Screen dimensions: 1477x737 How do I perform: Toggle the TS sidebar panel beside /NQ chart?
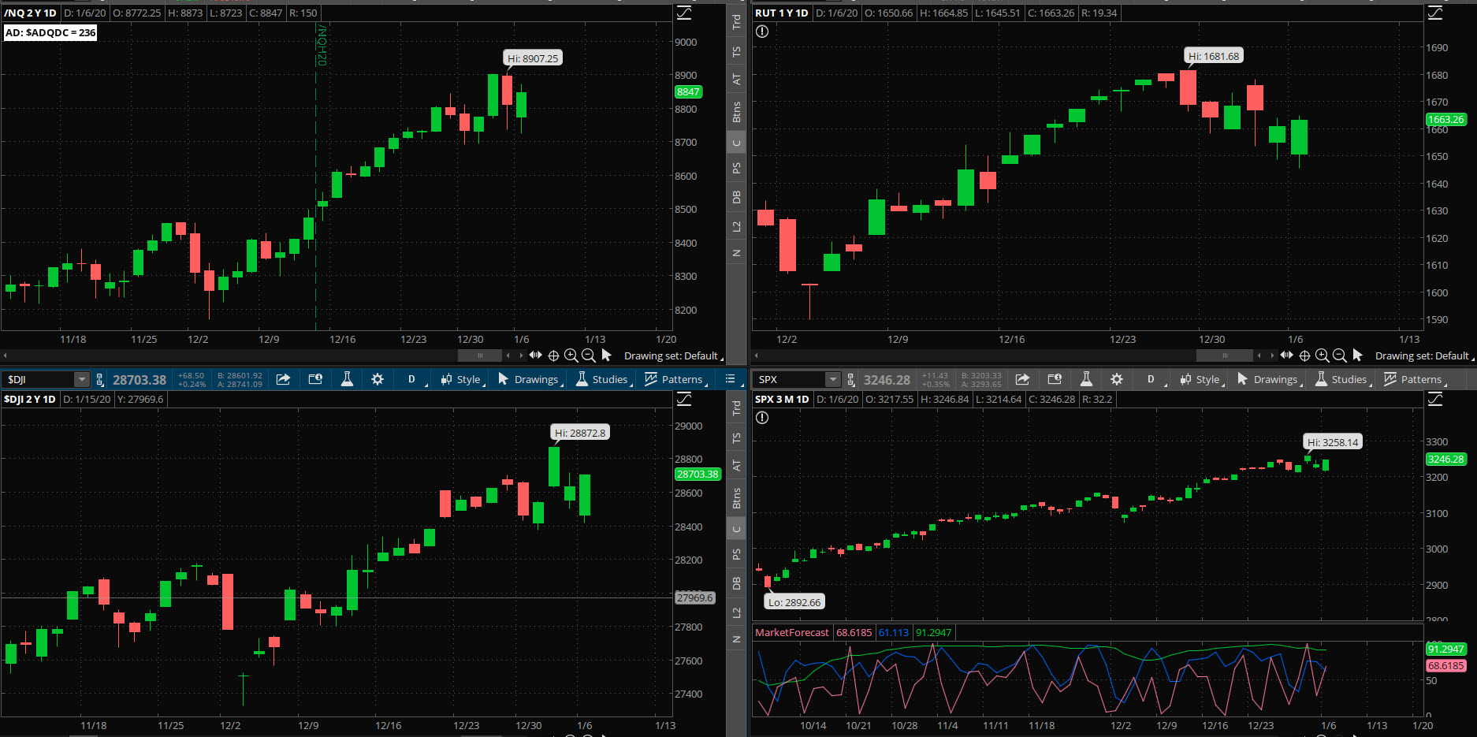click(736, 51)
